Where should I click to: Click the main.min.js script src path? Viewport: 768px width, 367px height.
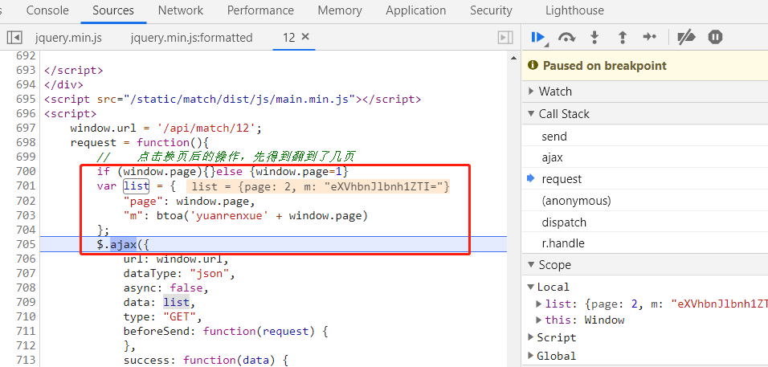click(x=239, y=100)
